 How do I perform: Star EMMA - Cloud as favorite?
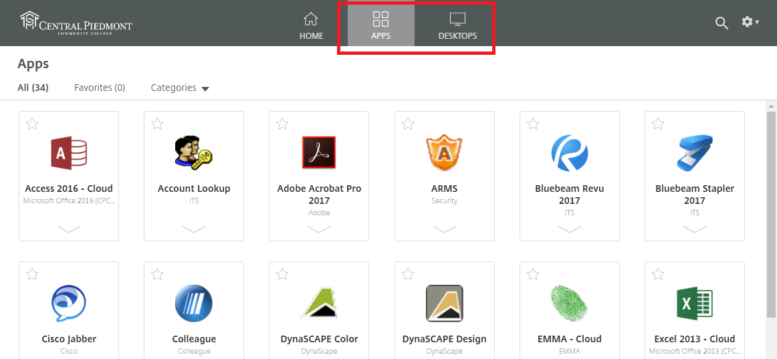(533, 274)
